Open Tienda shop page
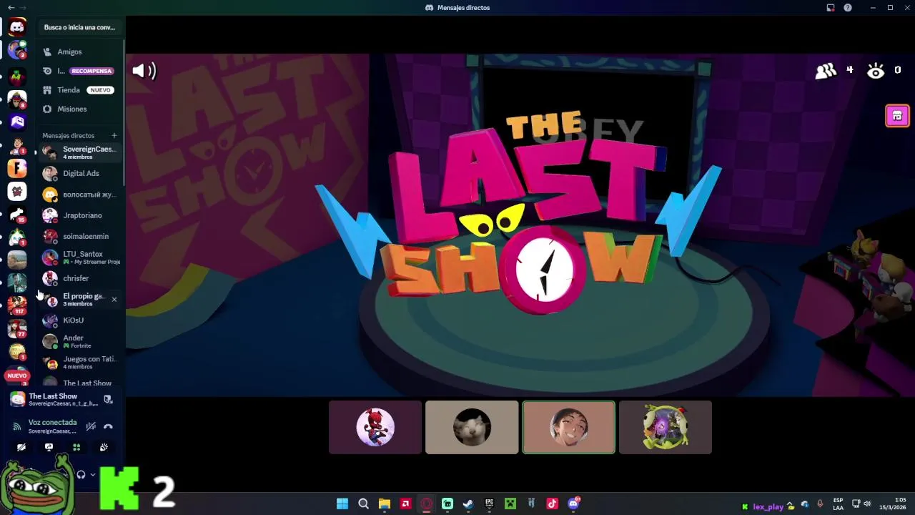 pos(80,90)
